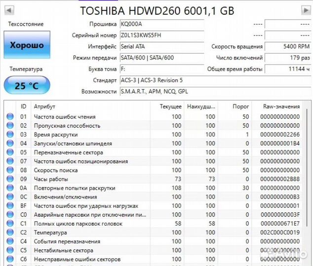Select the firmware field KQ000A

coord(162,24)
